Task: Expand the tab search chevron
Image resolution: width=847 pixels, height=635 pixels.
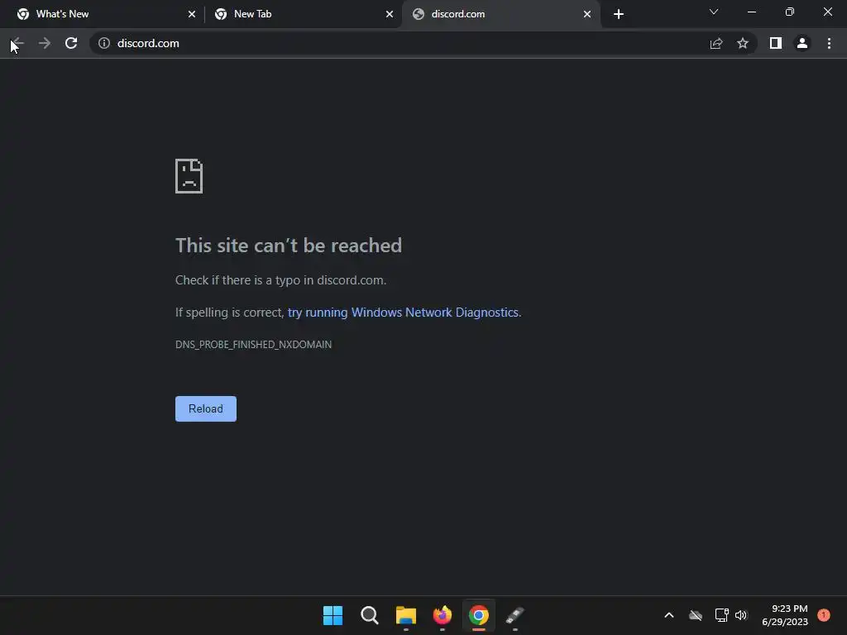Action: click(x=714, y=12)
